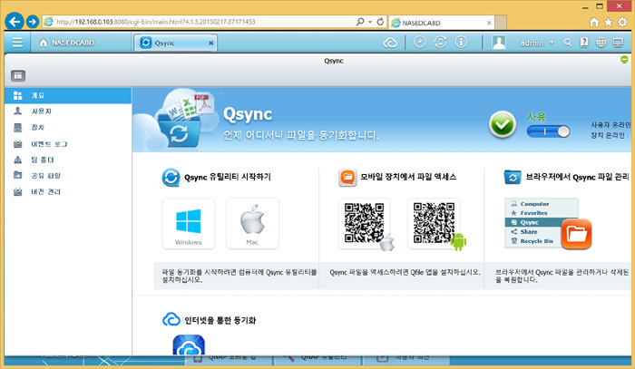This screenshot has width=635, height=369.
Task: Switch to NASEDCABD browser tab
Action: [442, 23]
